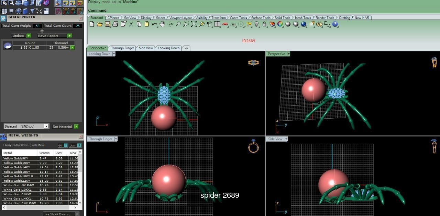Paste using the clipboard toolbar icon
This screenshot has height=216, width=440.
147,24
